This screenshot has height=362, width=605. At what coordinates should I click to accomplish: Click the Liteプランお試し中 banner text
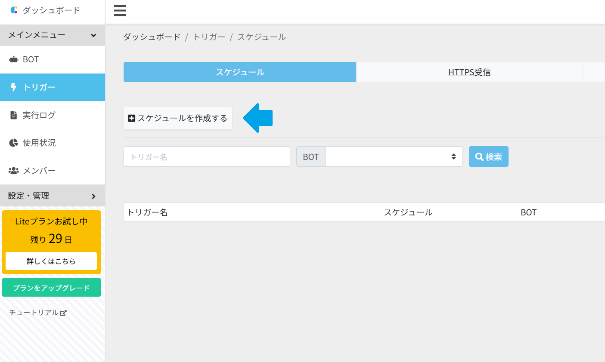(51, 221)
